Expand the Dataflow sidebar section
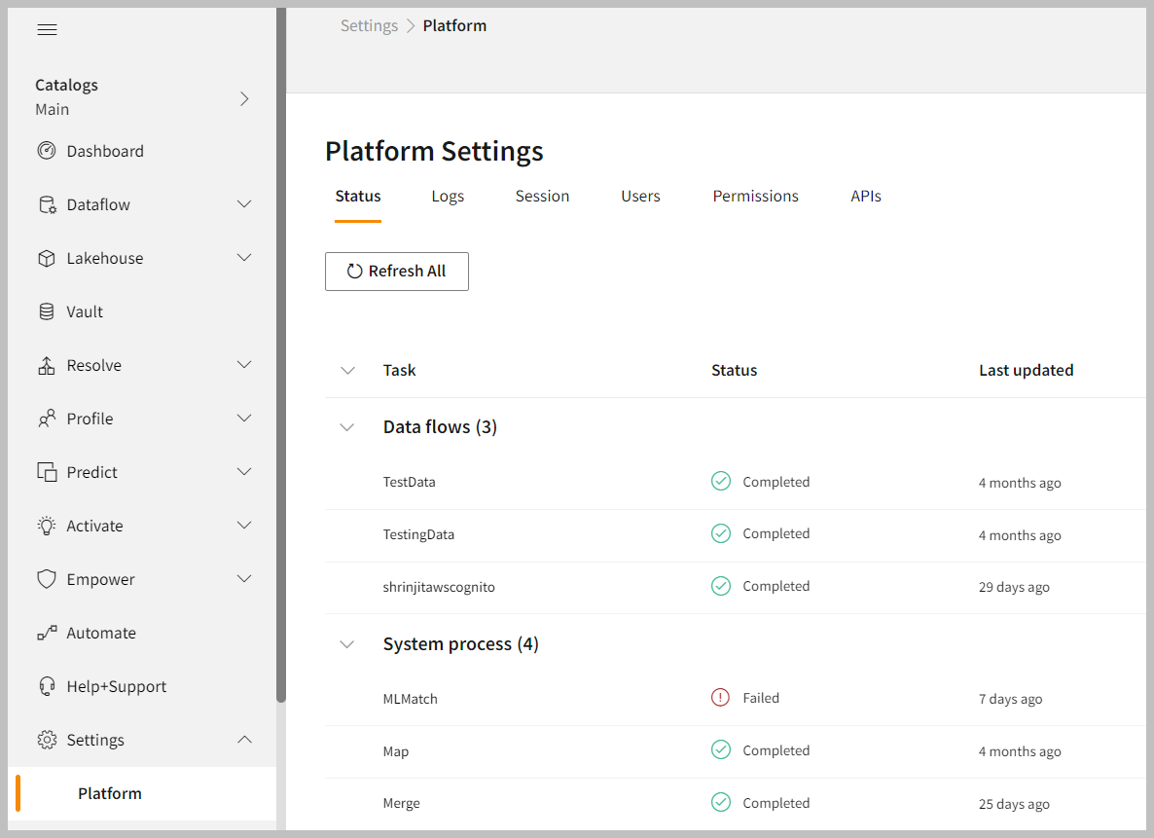 pyautogui.click(x=244, y=204)
